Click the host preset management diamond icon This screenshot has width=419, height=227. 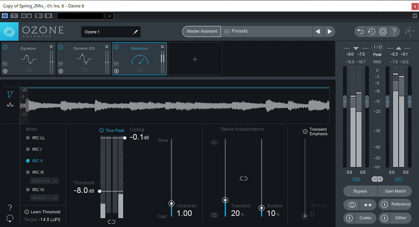[x=110, y=16]
